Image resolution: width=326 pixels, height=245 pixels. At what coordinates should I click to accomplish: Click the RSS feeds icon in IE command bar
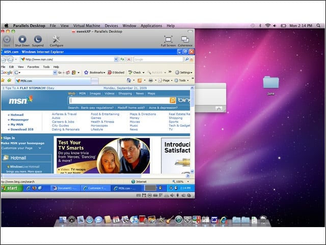click(x=140, y=81)
